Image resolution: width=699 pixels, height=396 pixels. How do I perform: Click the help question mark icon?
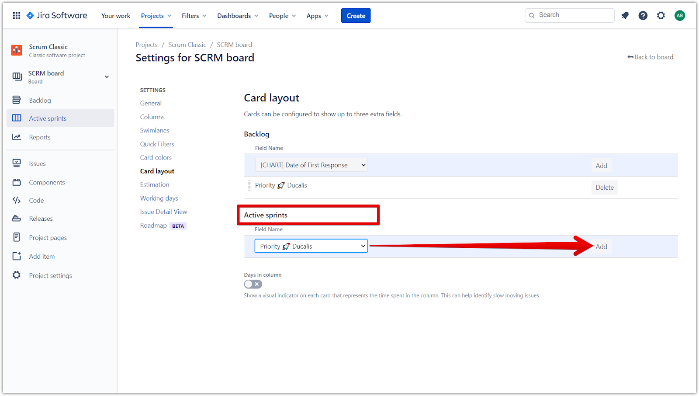643,16
